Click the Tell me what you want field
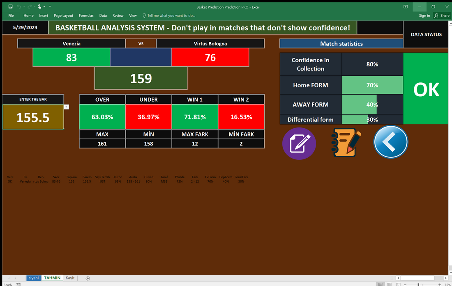The image size is (452, 286). pyautogui.click(x=169, y=15)
